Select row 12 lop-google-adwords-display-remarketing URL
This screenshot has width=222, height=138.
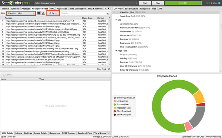(x=37, y=51)
